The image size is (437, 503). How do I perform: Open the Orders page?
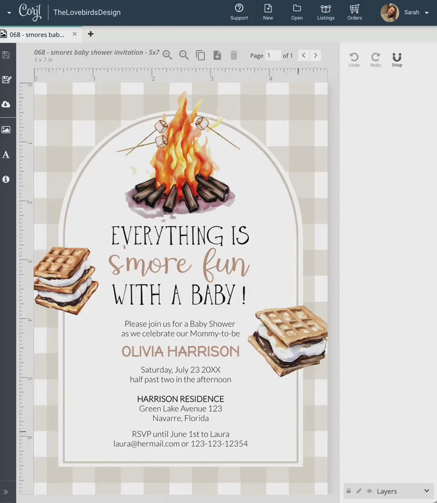[354, 12]
